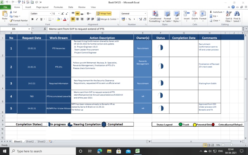Screen dimensions: 248x155
Task: Switch to the Formulas tab
Action: click(58, 7)
